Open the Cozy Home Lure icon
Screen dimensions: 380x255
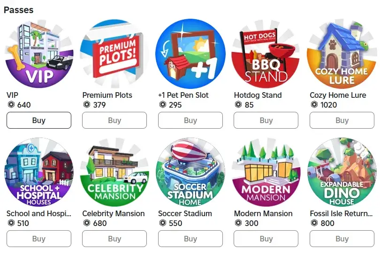point(342,53)
